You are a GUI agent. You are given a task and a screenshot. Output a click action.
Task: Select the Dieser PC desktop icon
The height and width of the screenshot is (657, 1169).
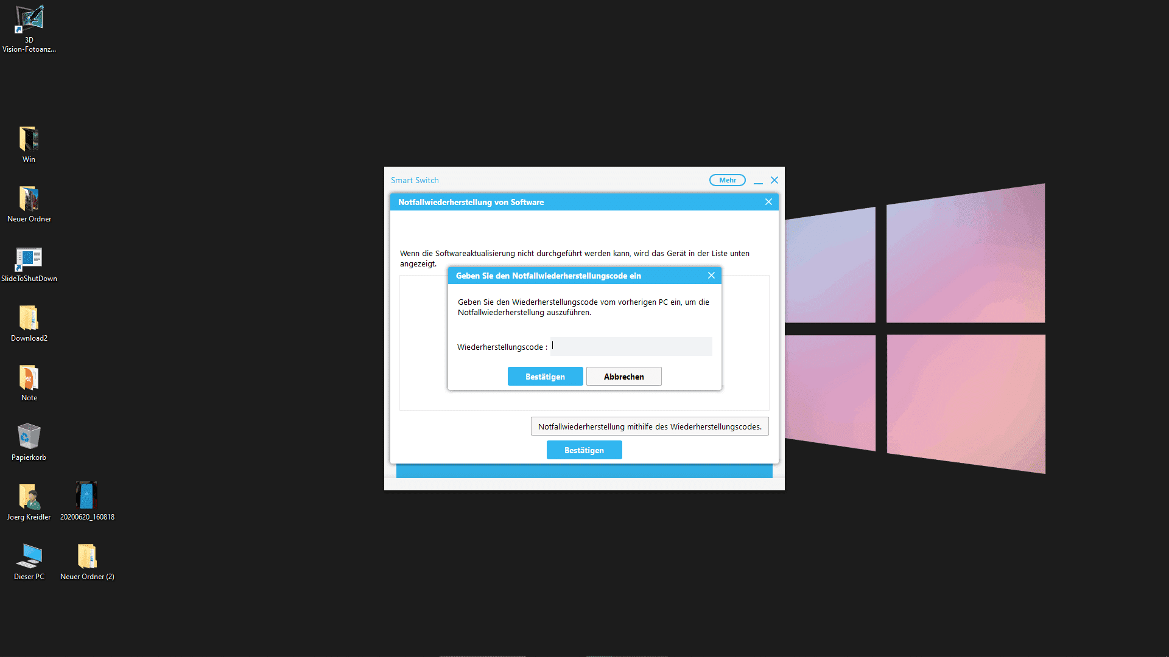(x=29, y=561)
